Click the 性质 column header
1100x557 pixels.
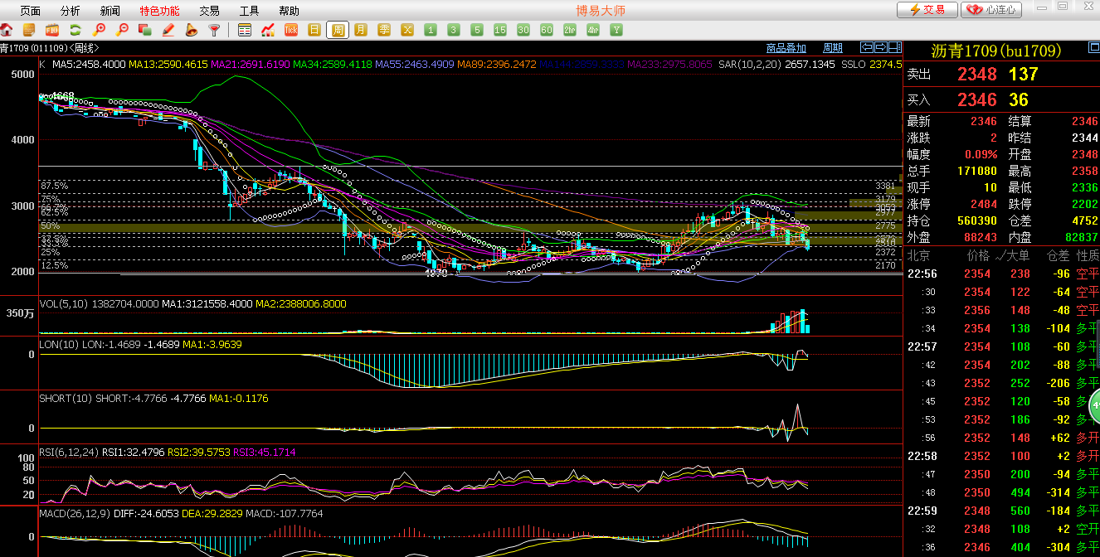[x=1088, y=256]
